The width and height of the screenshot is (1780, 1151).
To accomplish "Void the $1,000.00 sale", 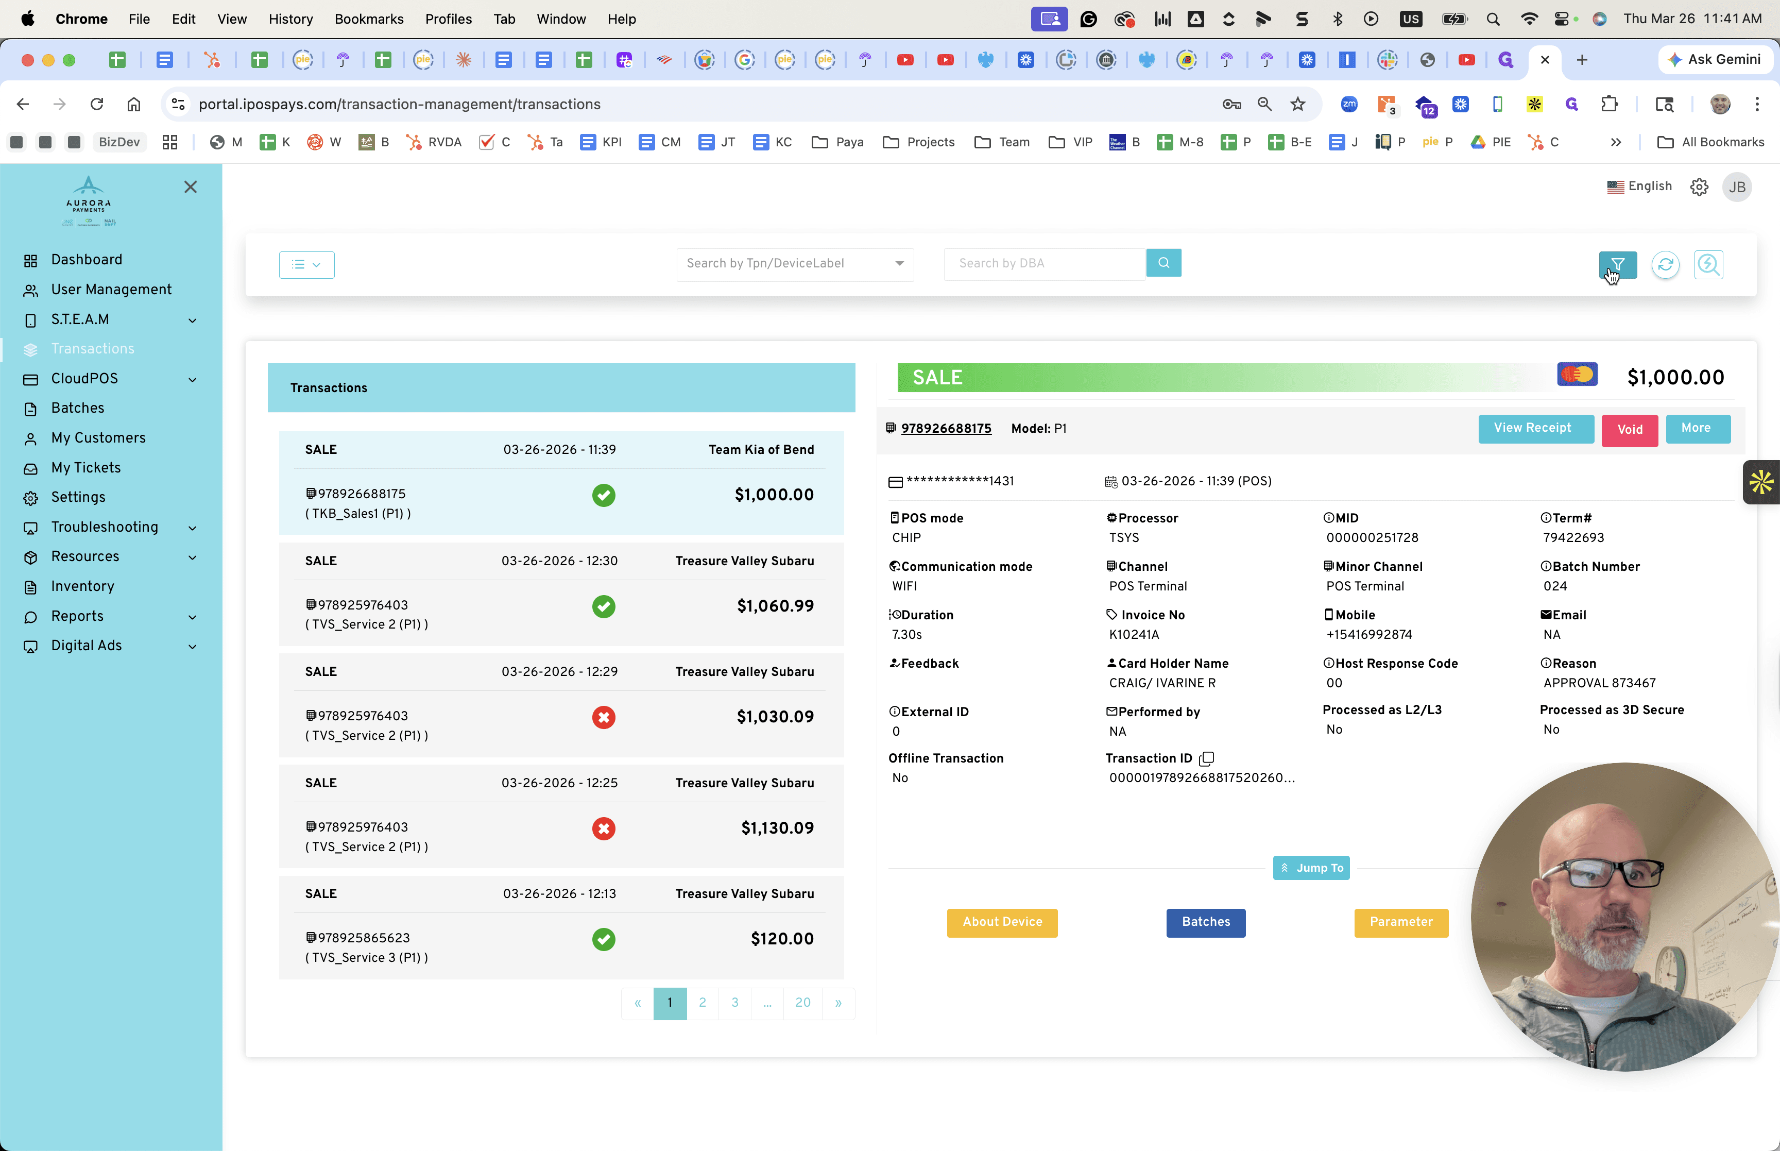I will click(x=1629, y=430).
